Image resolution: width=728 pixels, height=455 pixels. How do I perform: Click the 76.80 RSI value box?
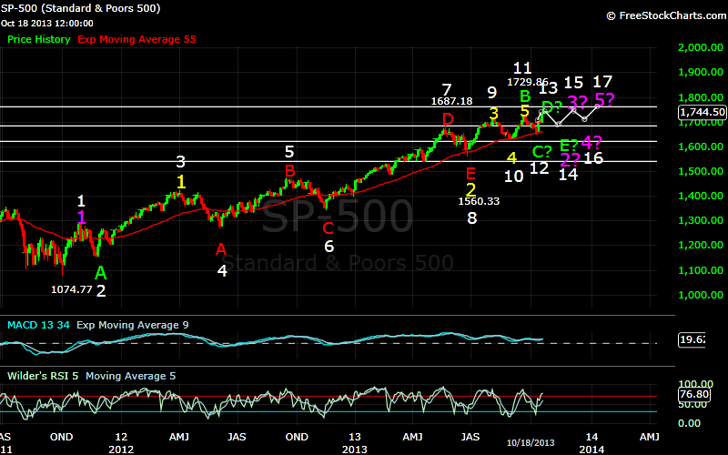point(693,395)
